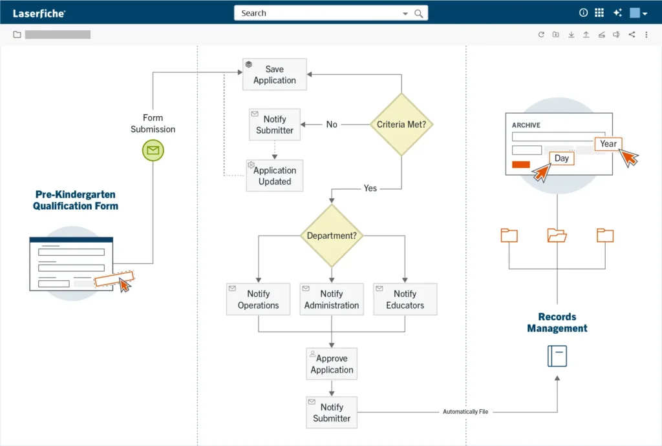
Task: Click the Records Management book icon
Action: click(557, 356)
